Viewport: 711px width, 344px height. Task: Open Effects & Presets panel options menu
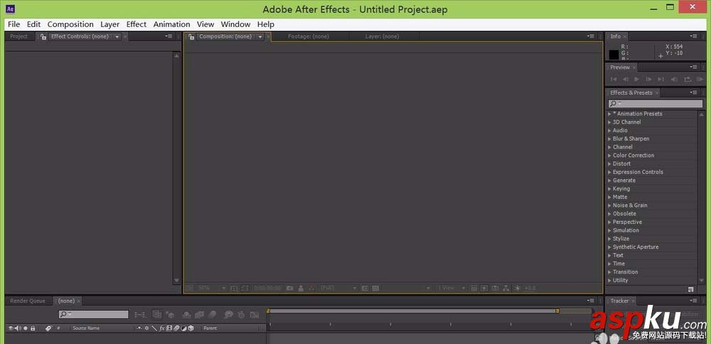(x=693, y=92)
